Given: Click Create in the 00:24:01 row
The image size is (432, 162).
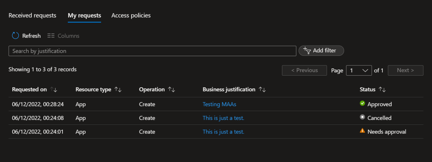Looking at the screenshot, I should coord(147,132).
